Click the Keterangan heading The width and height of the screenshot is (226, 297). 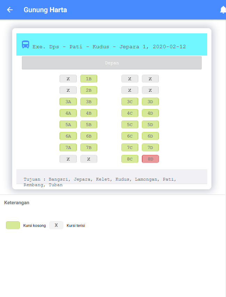pyautogui.click(x=17, y=203)
